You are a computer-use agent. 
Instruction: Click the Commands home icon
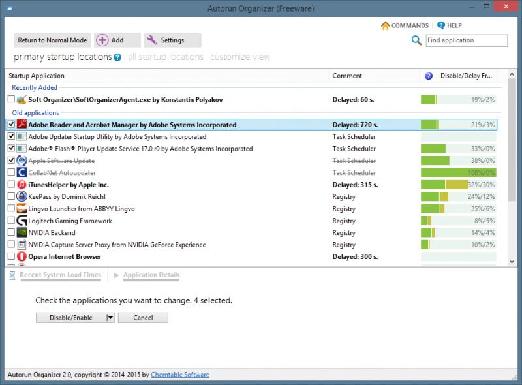[385, 25]
